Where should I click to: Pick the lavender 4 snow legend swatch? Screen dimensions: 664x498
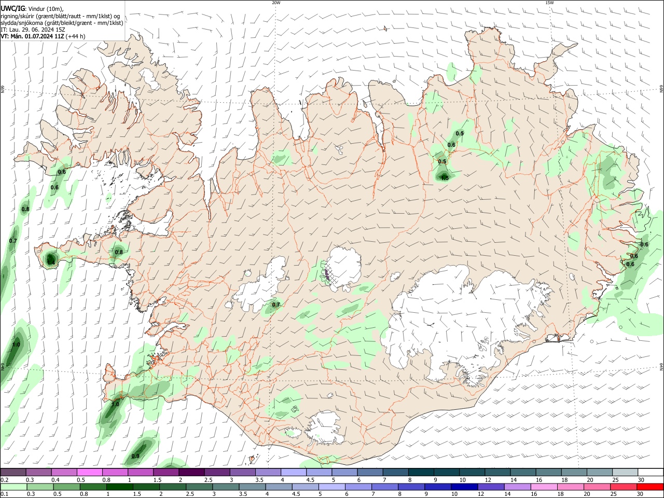point(293,472)
